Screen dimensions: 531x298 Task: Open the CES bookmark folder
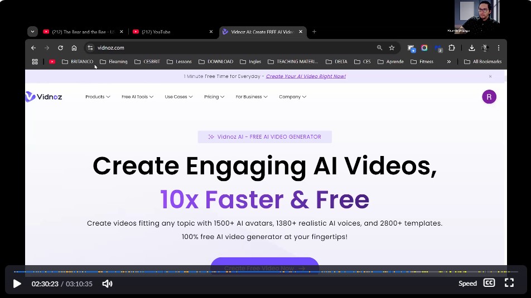363,62
